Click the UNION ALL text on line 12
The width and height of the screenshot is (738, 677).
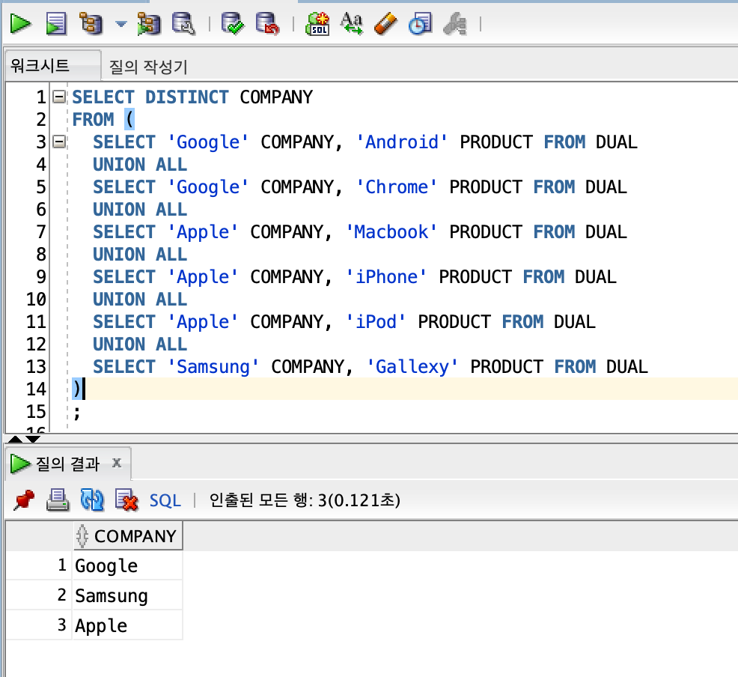point(140,344)
